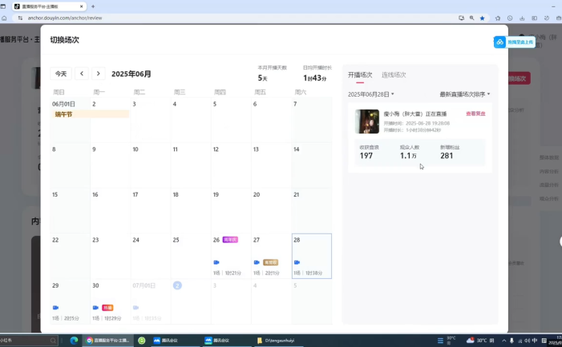Go to previous month with left chevron

tap(82, 74)
